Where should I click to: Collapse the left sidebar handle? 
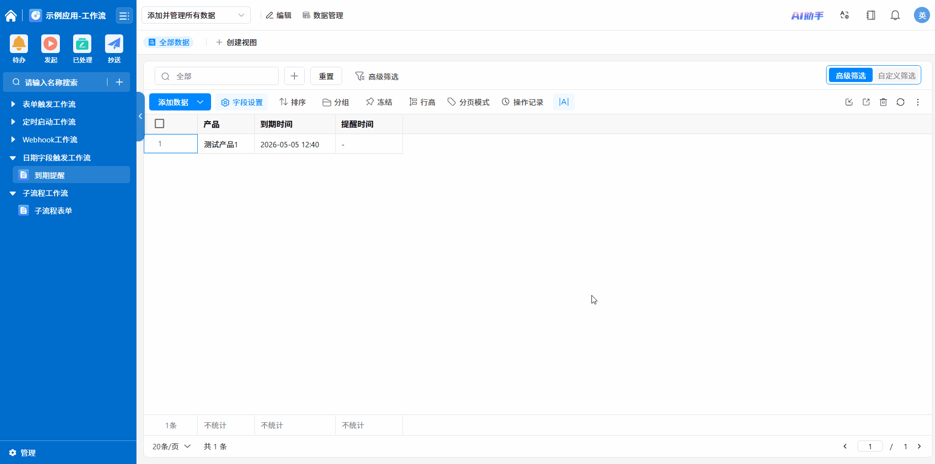point(140,116)
